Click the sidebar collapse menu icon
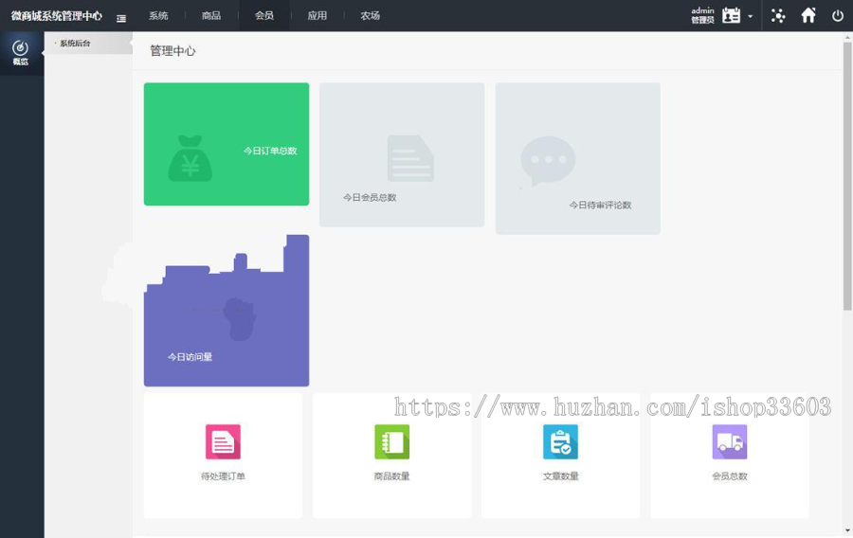 coord(121,17)
